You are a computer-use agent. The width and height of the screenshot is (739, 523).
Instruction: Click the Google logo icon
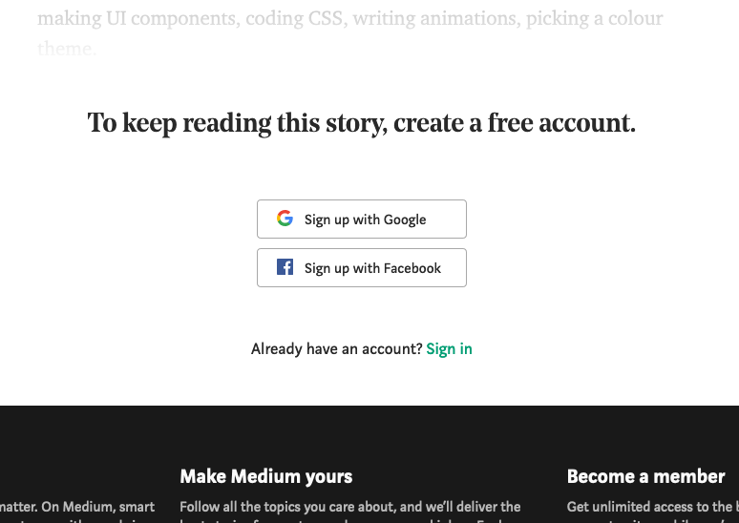coord(285,219)
